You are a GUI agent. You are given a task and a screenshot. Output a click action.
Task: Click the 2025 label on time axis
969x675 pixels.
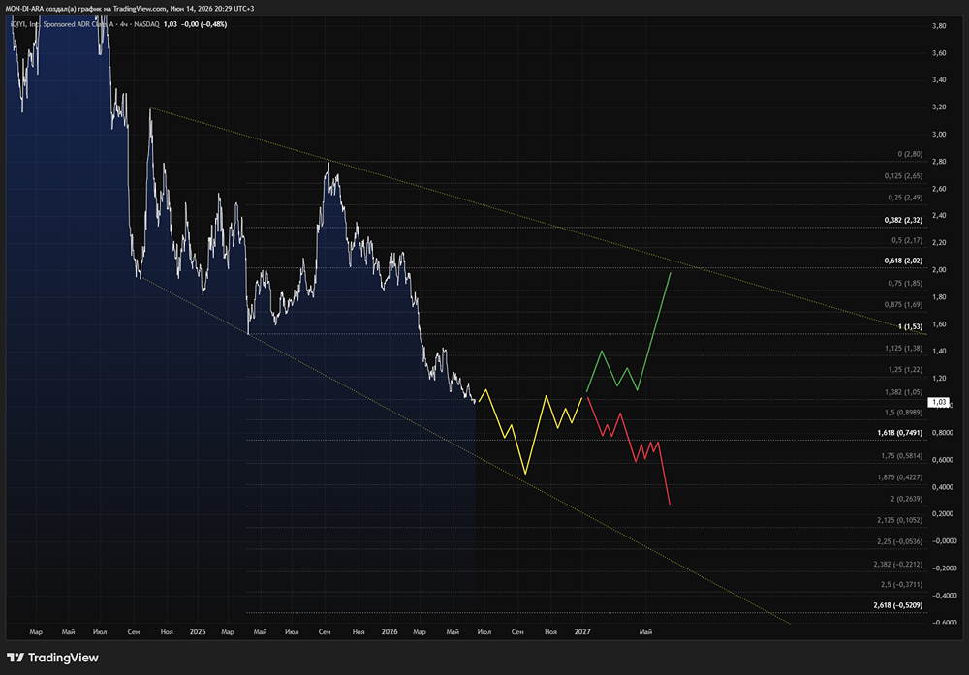click(198, 631)
